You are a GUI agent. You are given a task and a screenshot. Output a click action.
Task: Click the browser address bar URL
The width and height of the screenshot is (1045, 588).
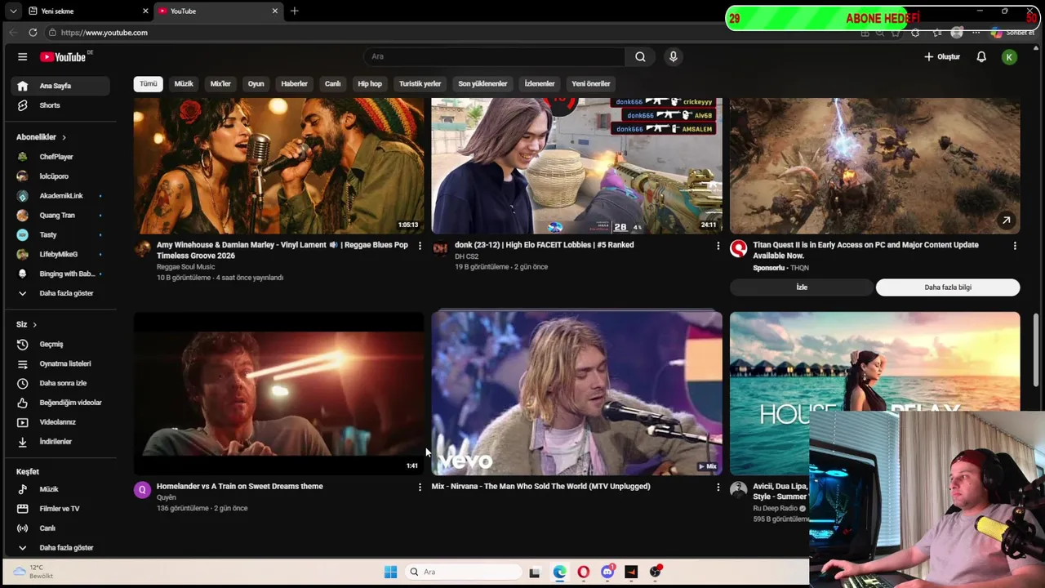[x=104, y=33]
